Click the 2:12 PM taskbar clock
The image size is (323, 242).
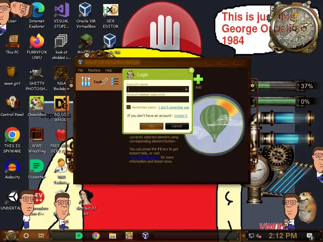pyautogui.click(x=283, y=236)
